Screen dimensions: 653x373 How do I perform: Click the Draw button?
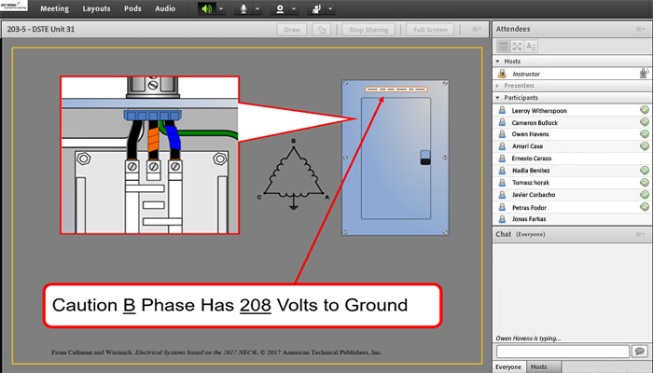(x=292, y=30)
